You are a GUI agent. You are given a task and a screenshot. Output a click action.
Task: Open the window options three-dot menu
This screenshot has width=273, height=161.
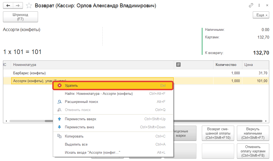(x=259, y=5)
